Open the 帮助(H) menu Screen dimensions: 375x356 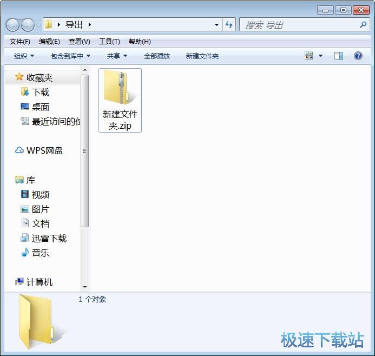pos(140,42)
